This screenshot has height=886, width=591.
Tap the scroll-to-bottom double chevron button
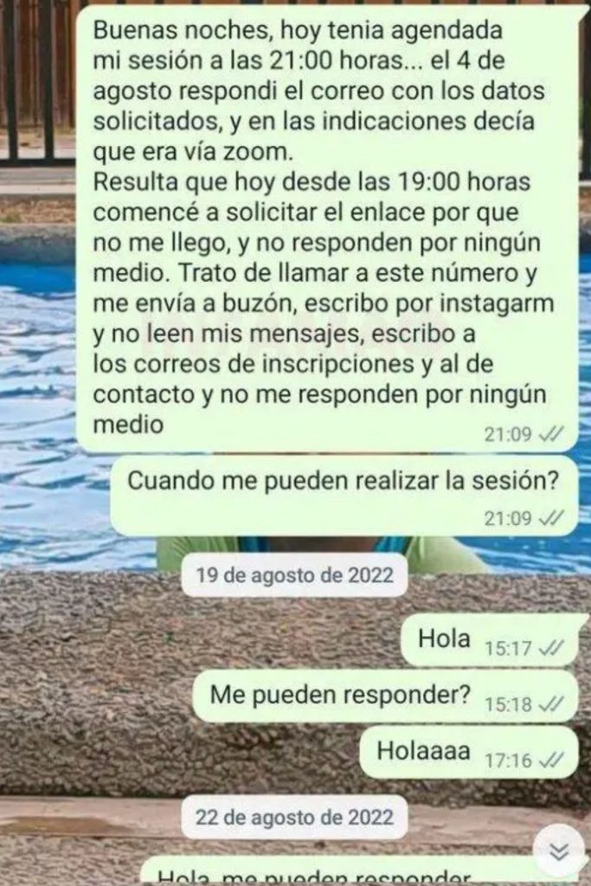pos(558,851)
